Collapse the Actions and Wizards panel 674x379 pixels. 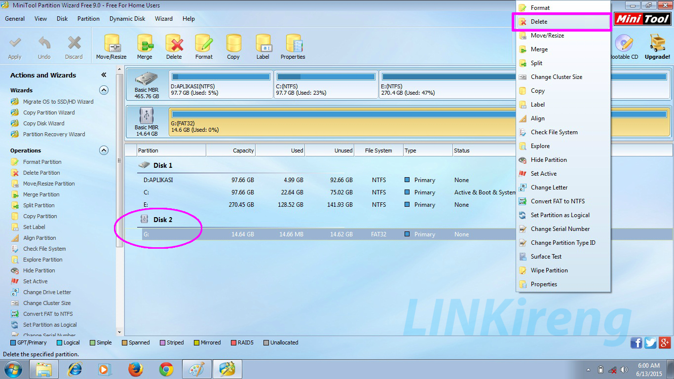click(104, 75)
